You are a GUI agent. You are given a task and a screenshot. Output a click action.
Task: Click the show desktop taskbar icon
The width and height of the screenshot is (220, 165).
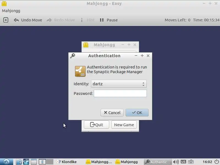(x=34, y=162)
